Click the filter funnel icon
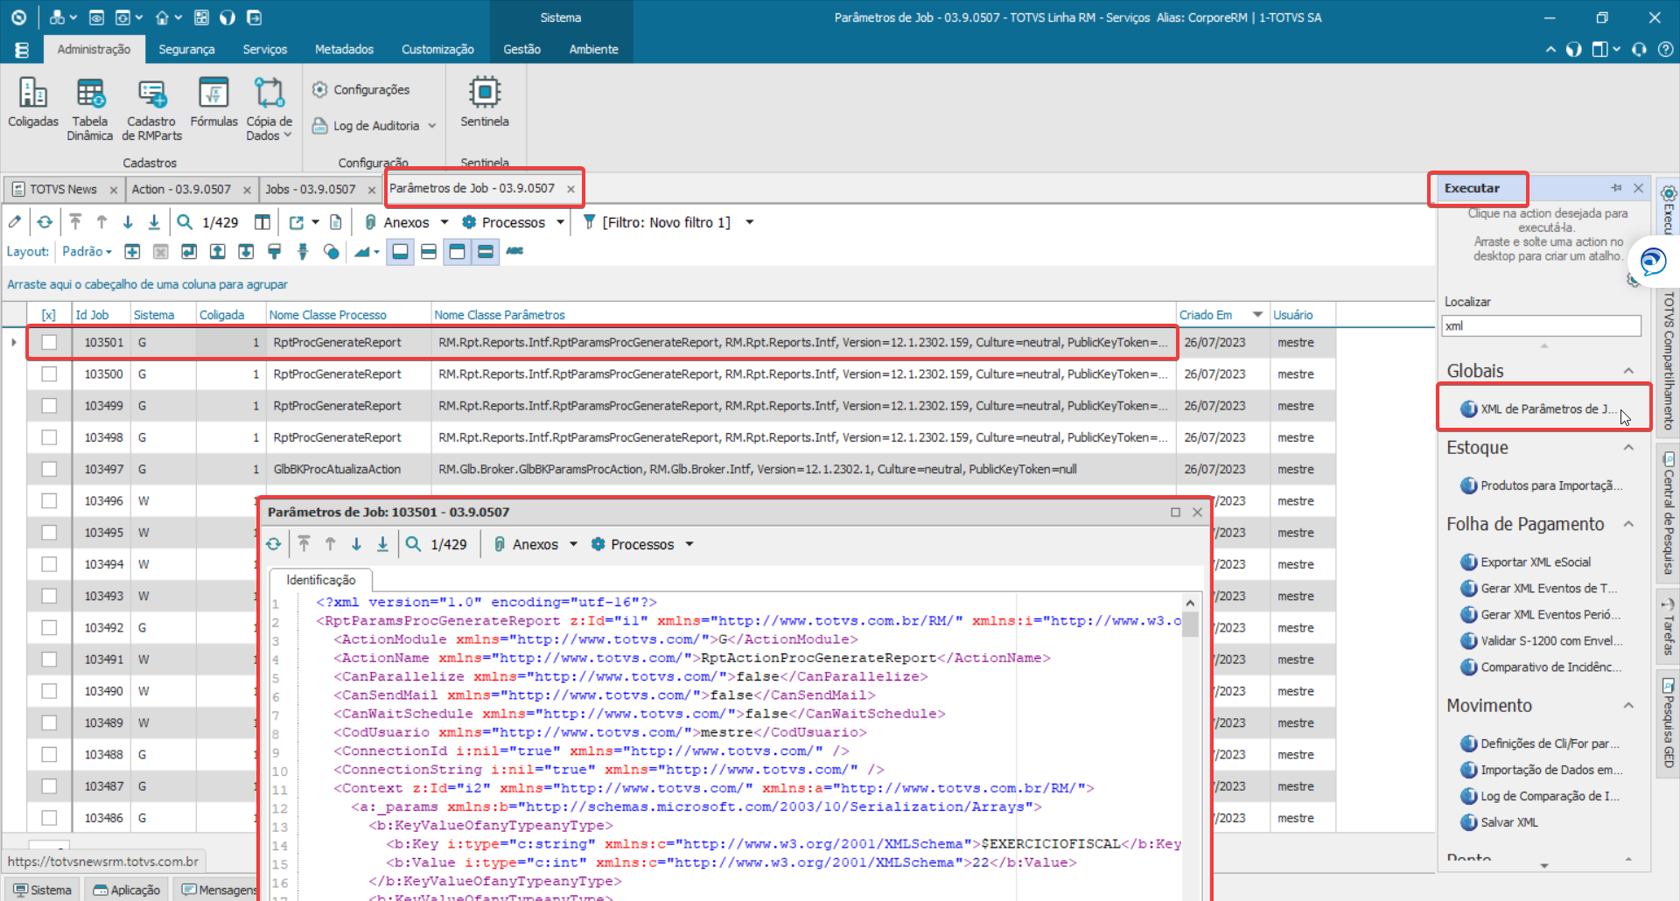 [x=589, y=222]
